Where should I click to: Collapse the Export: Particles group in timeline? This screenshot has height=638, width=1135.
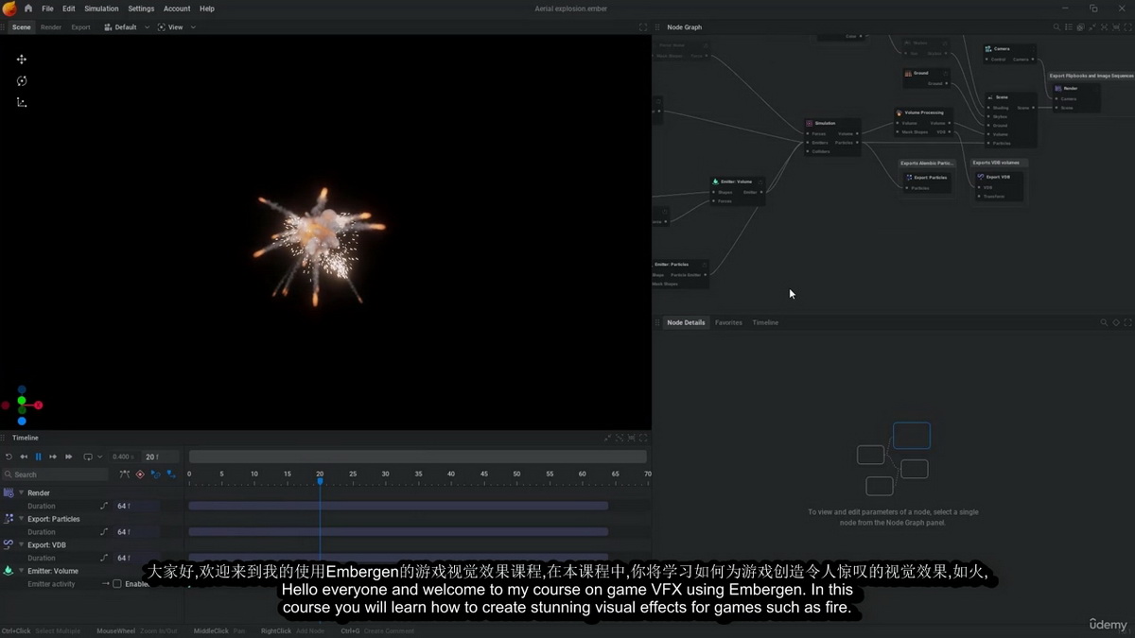click(x=22, y=519)
